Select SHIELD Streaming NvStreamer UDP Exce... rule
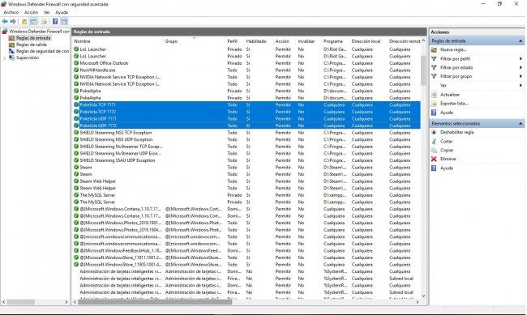Image resolution: width=527 pixels, height=315 pixels. point(120,154)
